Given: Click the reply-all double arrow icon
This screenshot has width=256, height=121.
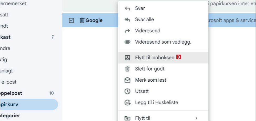Looking at the screenshot, I should tap(127, 20).
